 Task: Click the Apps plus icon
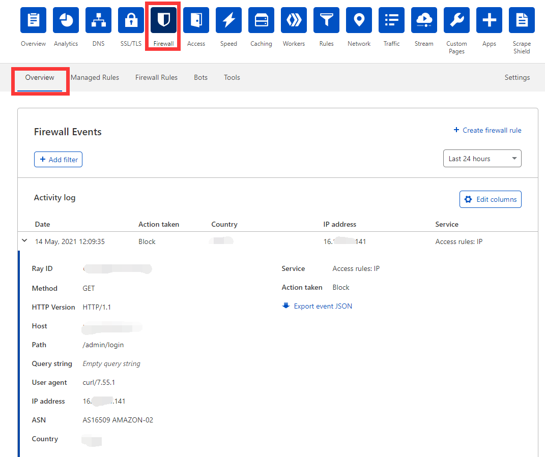(x=489, y=20)
